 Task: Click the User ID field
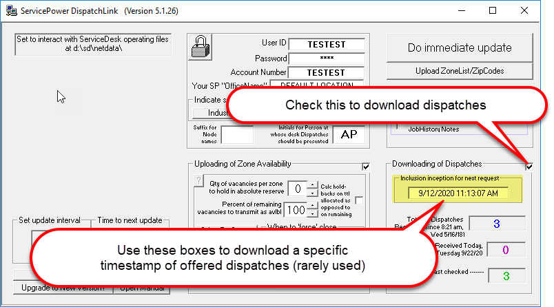click(x=327, y=45)
